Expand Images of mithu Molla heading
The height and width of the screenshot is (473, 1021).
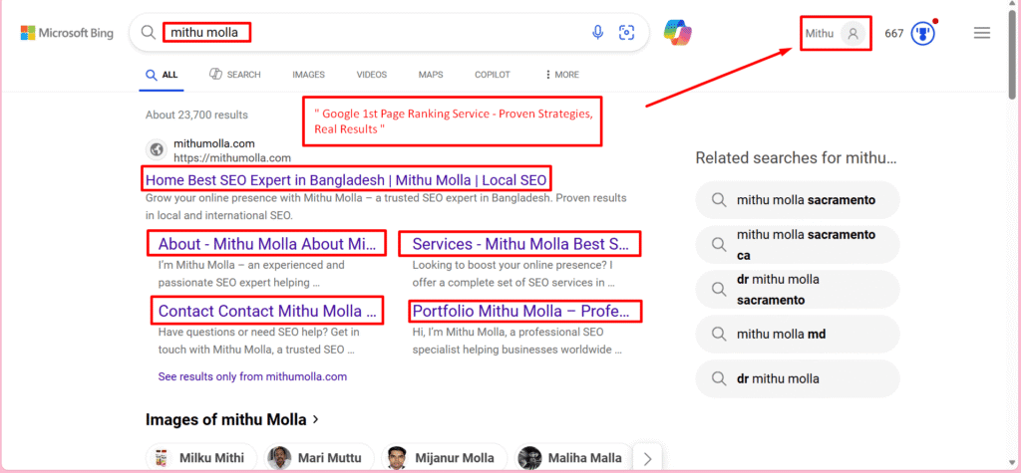point(232,419)
